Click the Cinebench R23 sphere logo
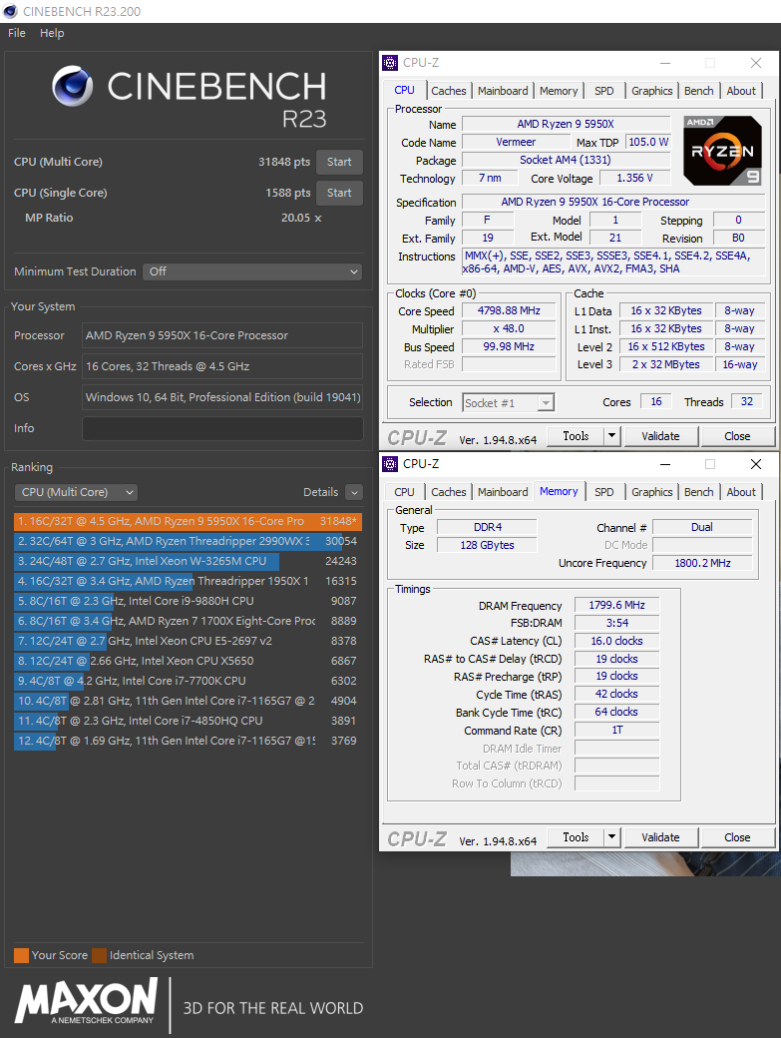Image resolution: width=781 pixels, height=1038 pixels. click(73, 86)
